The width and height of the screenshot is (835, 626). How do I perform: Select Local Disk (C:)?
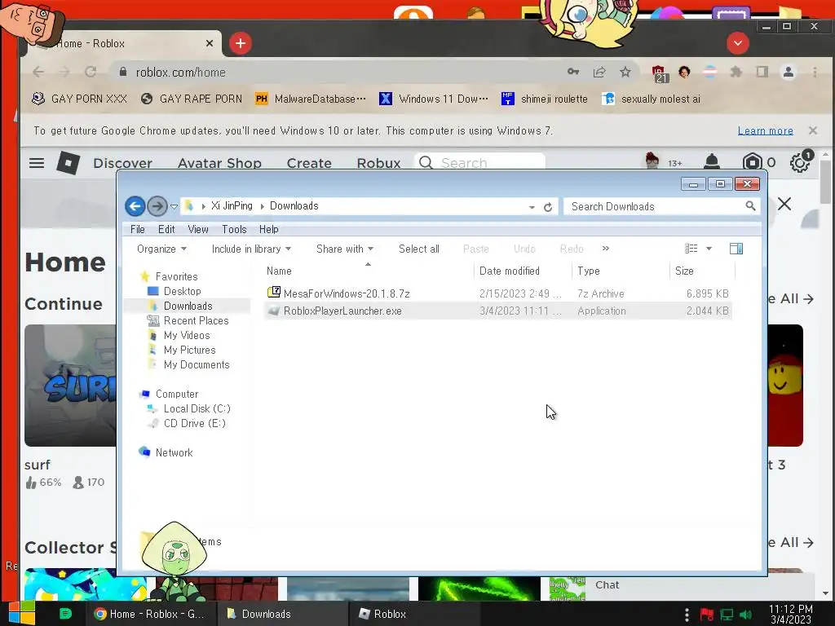coord(197,408)
